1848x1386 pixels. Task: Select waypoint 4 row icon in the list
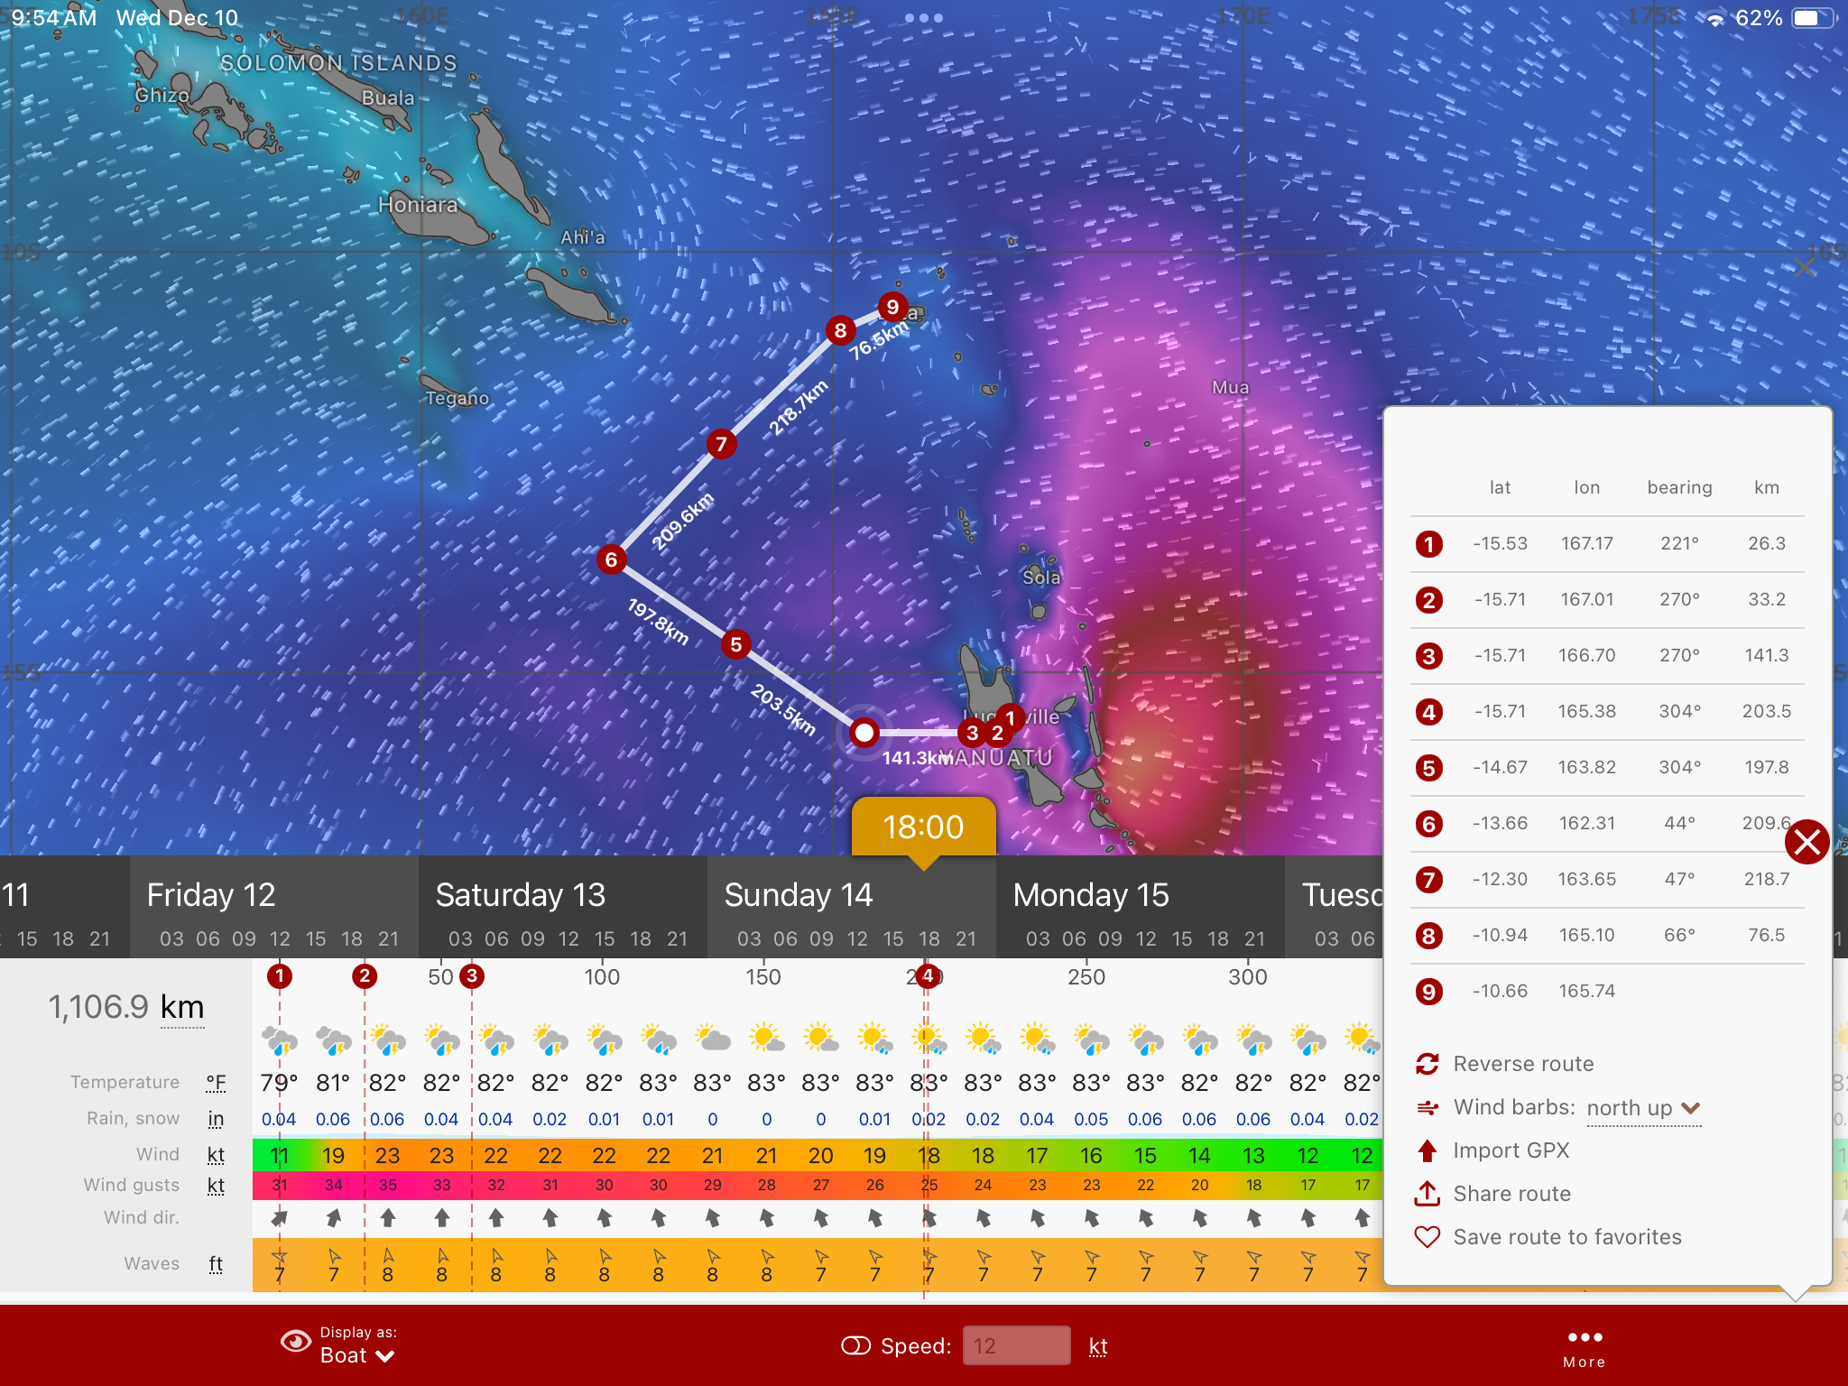[x=1428, y=712]
